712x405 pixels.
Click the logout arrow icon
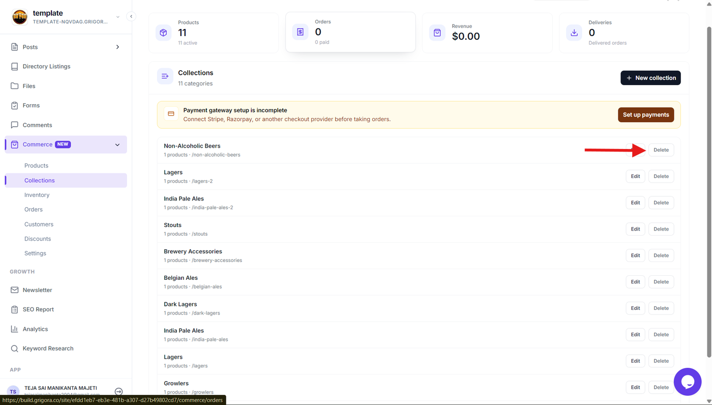click(x=118, y=392)
